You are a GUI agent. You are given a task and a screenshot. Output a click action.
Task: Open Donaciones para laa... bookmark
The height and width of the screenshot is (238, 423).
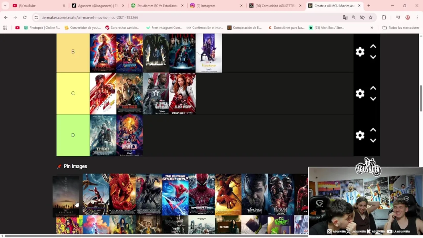pyautogui.click(x=286, y=28)
